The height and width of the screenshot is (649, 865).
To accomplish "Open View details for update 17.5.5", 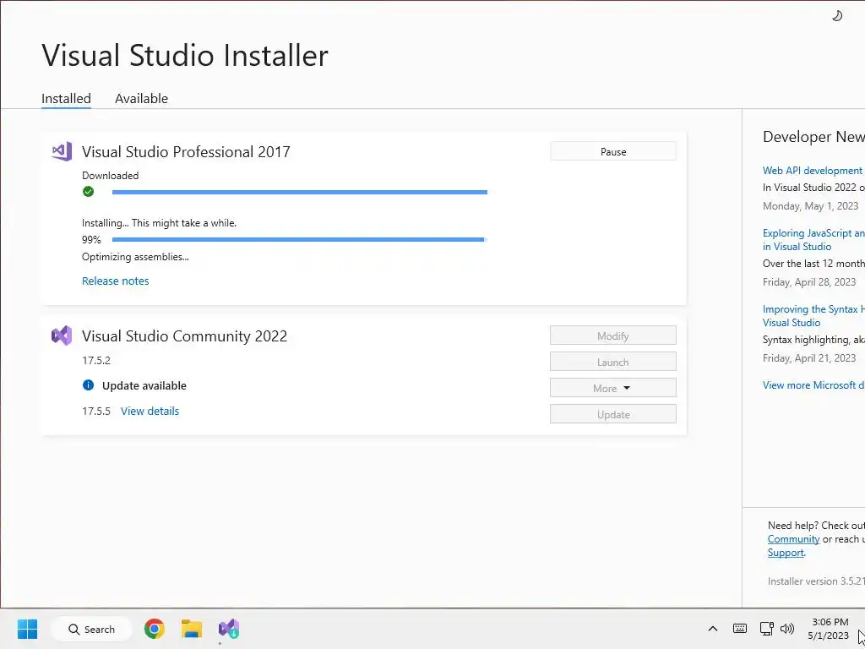I will (150, 412).
